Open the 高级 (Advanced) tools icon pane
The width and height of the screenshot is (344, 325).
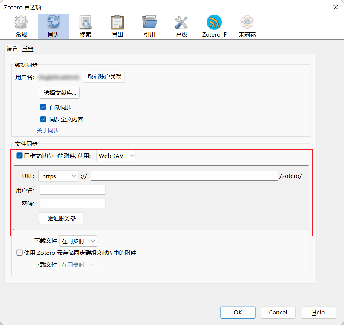click(x=181, y=26)
